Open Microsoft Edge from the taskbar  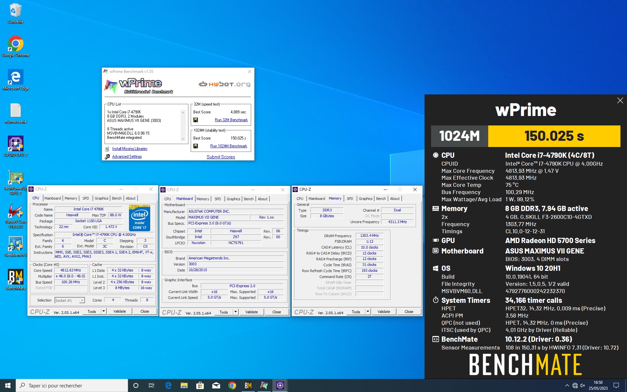click(168, 385)
